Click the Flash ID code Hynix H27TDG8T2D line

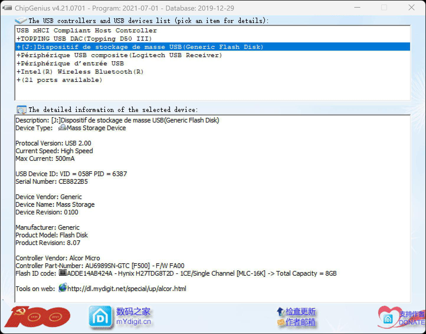tap(176, 273)
